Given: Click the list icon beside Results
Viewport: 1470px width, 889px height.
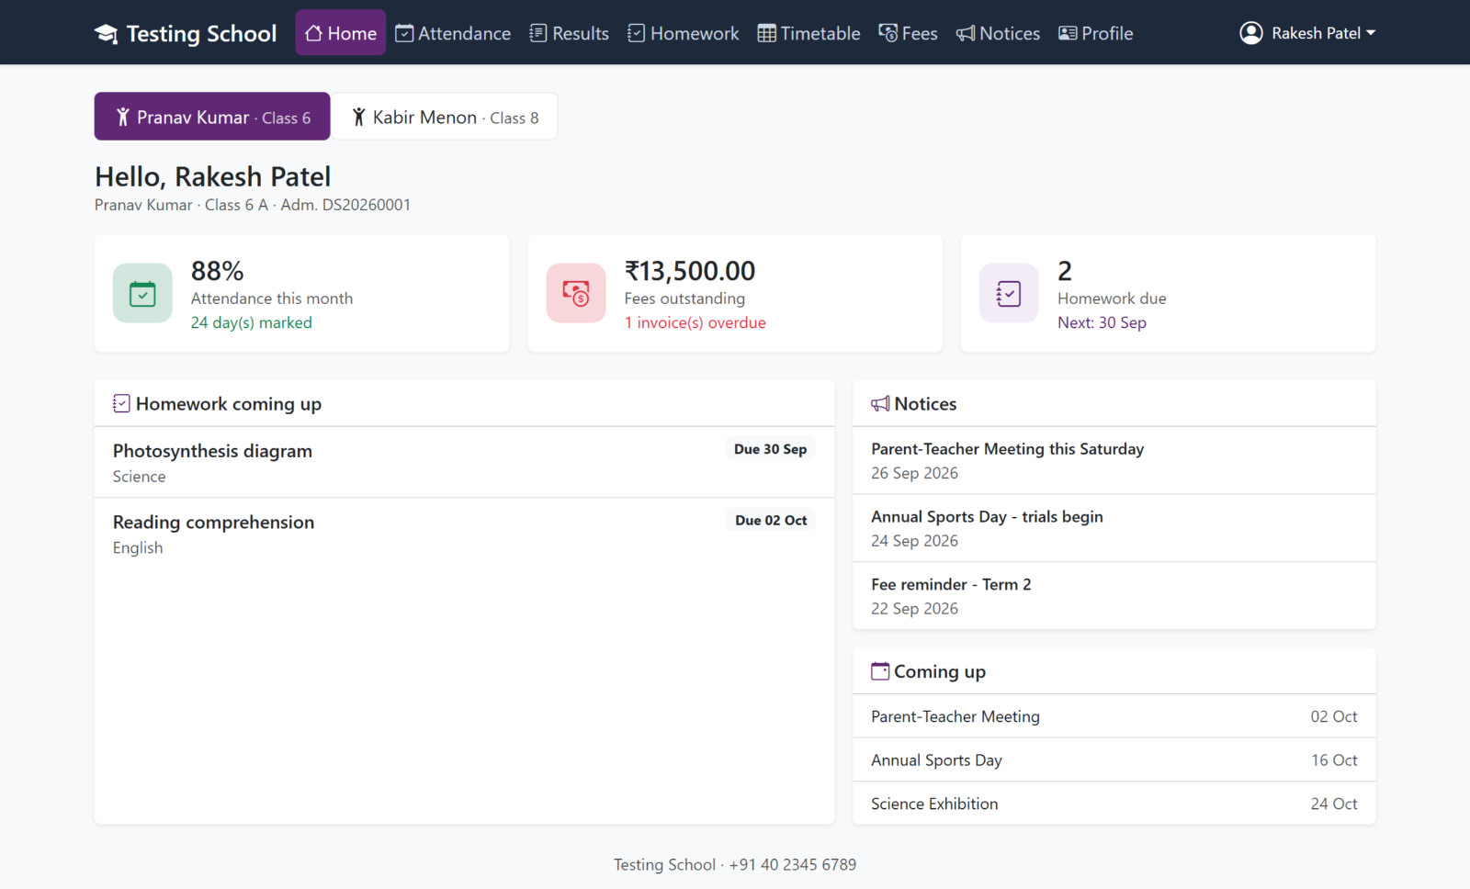Looking at the screenshot, I should tap(538, 33).
